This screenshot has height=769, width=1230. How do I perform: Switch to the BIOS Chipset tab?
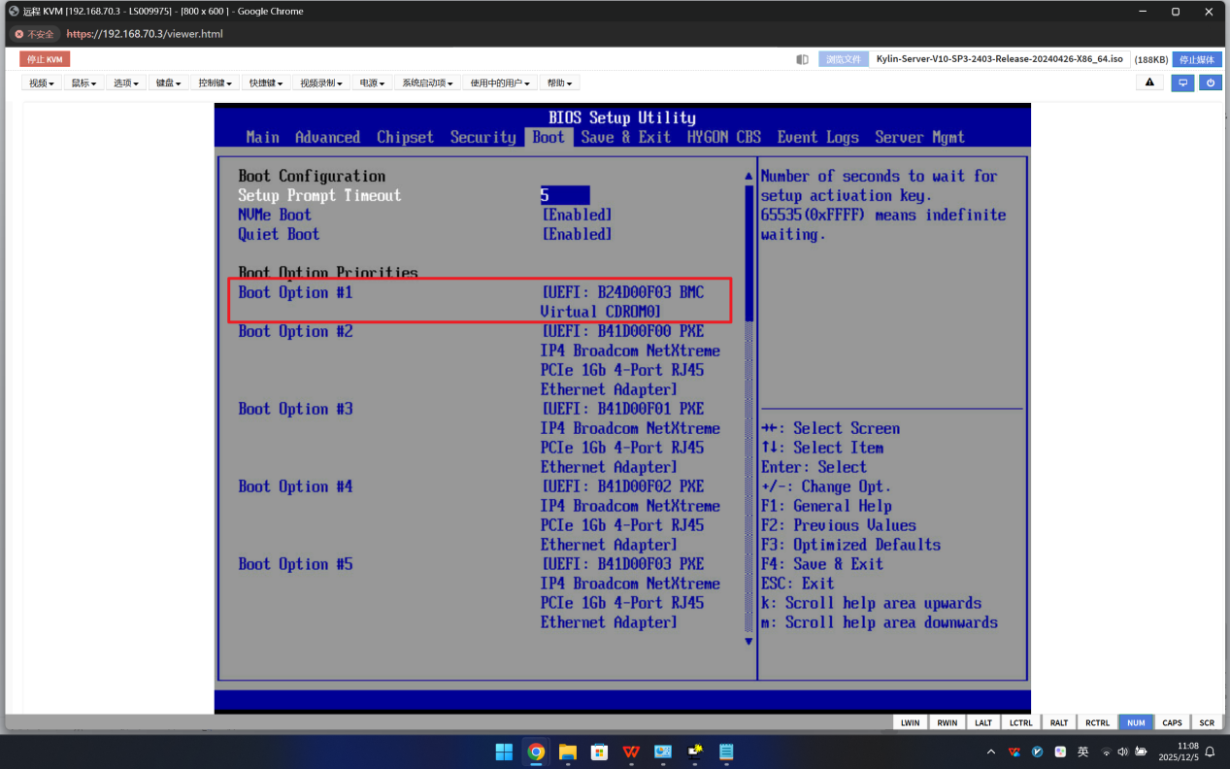click(x=405, y=137)
